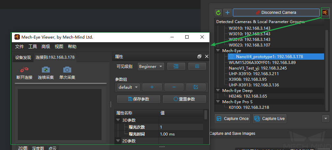
Task: Click the Capture Once button
Action: pos(232,119)
